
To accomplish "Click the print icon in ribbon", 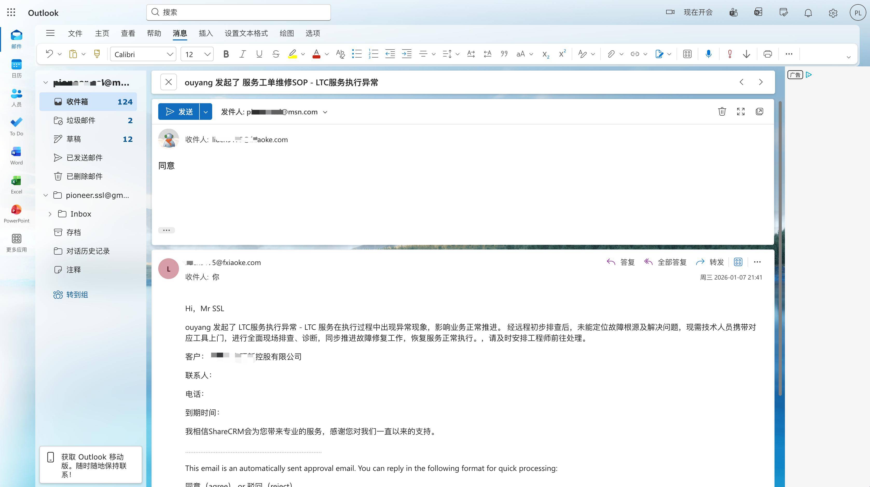I will (767, 54).
